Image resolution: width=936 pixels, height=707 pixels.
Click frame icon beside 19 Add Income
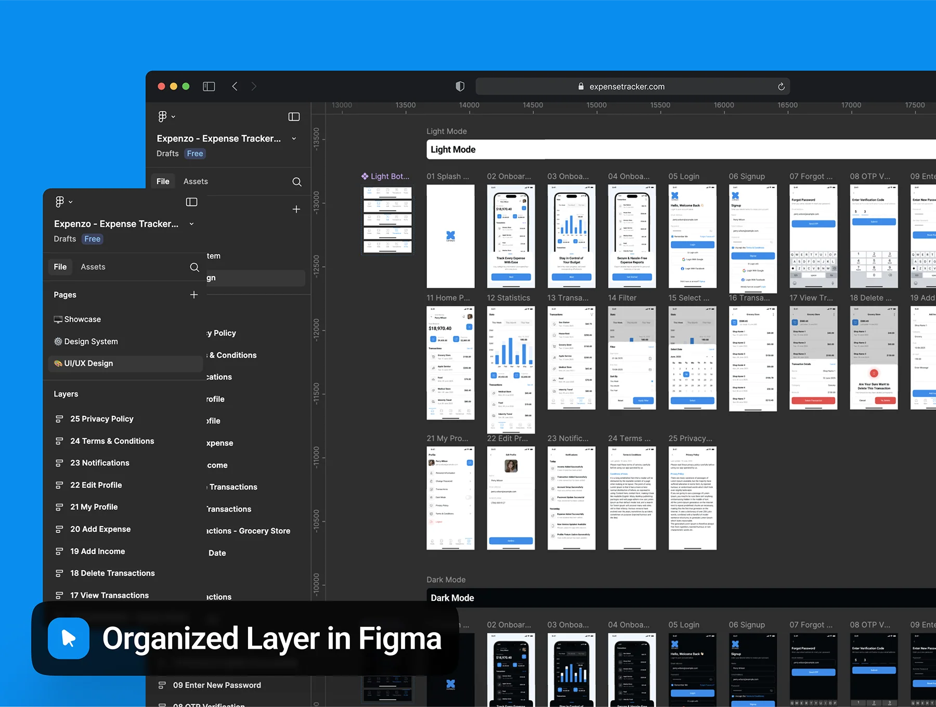tap(59, 551)
